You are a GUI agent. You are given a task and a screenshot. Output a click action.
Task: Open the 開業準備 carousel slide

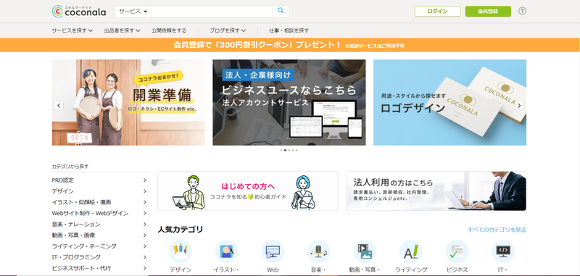click(x=128, y=102)
